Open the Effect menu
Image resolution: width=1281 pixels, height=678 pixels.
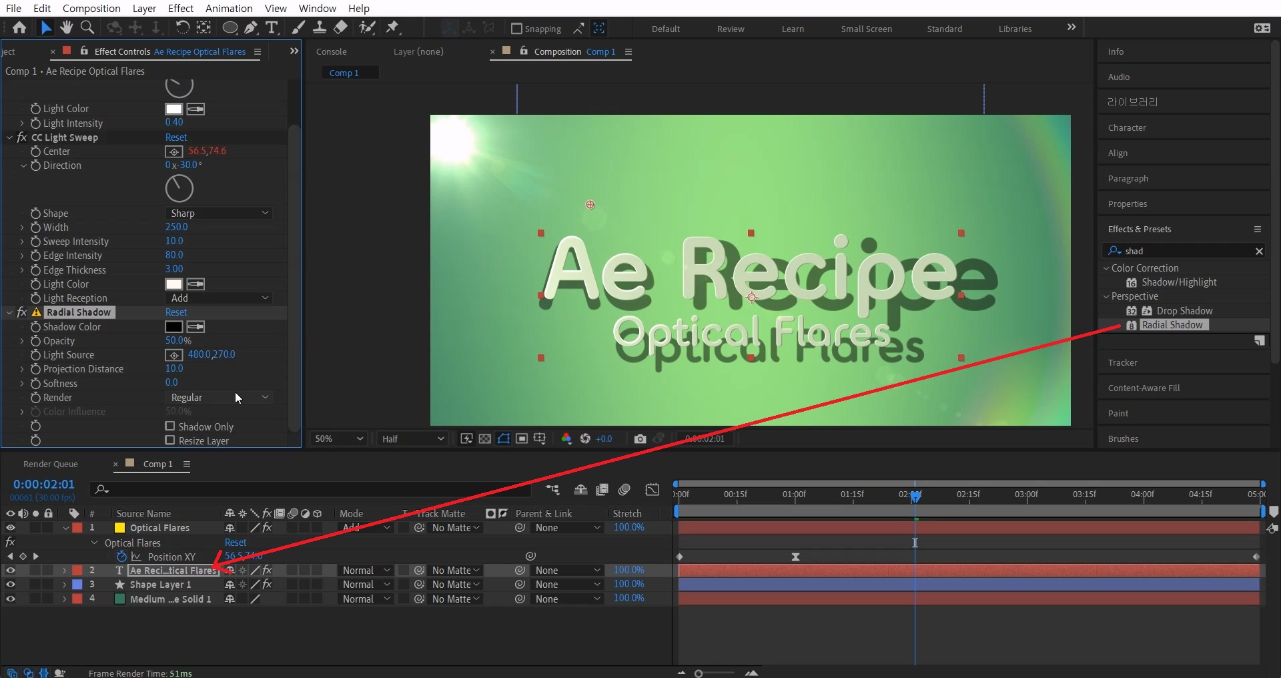[x=181, y=8]
